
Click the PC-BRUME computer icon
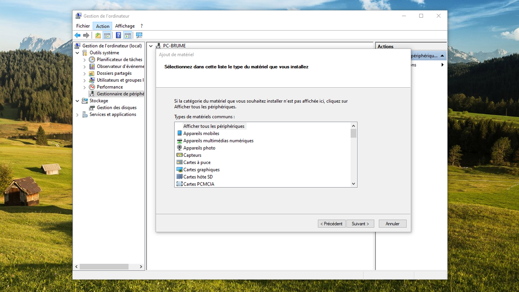(158, 46)
